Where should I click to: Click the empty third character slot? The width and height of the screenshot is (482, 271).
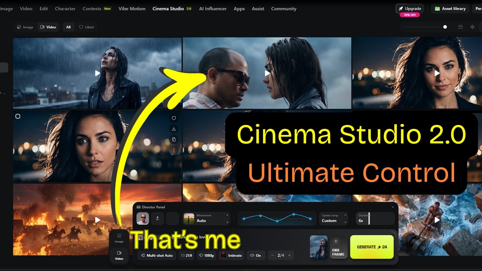pyautogui.click(x=172, y=219)
